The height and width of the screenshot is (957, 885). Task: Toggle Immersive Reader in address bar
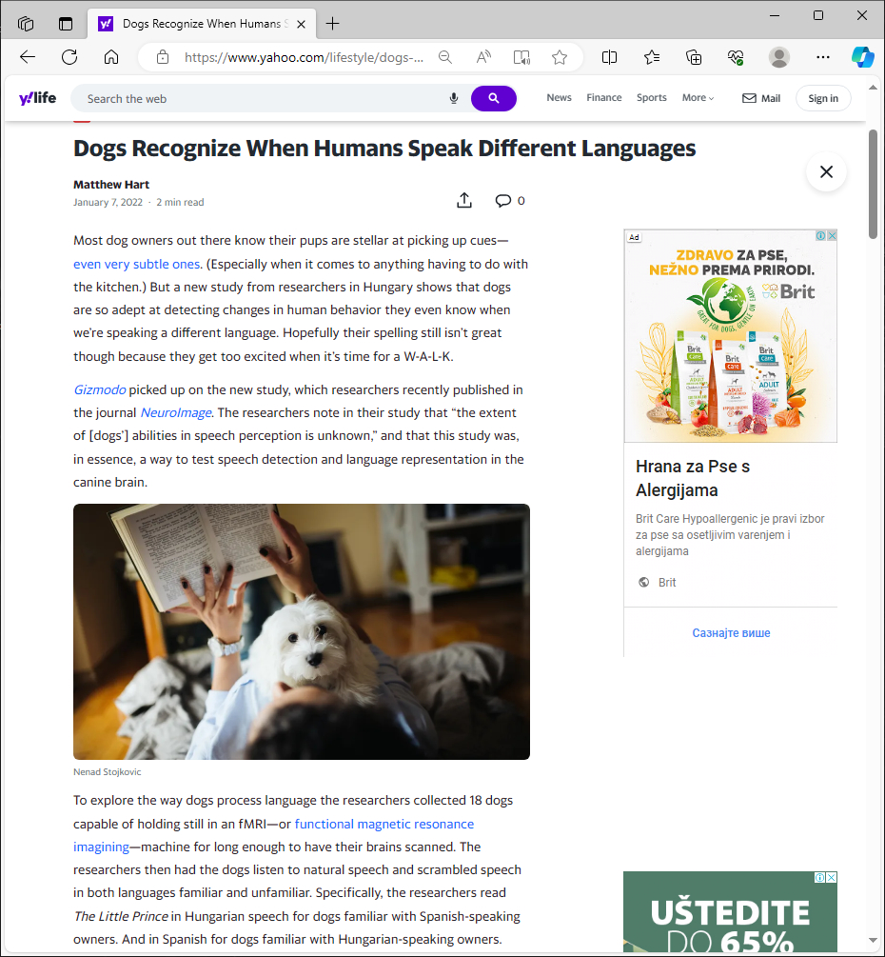coord(521,57)
